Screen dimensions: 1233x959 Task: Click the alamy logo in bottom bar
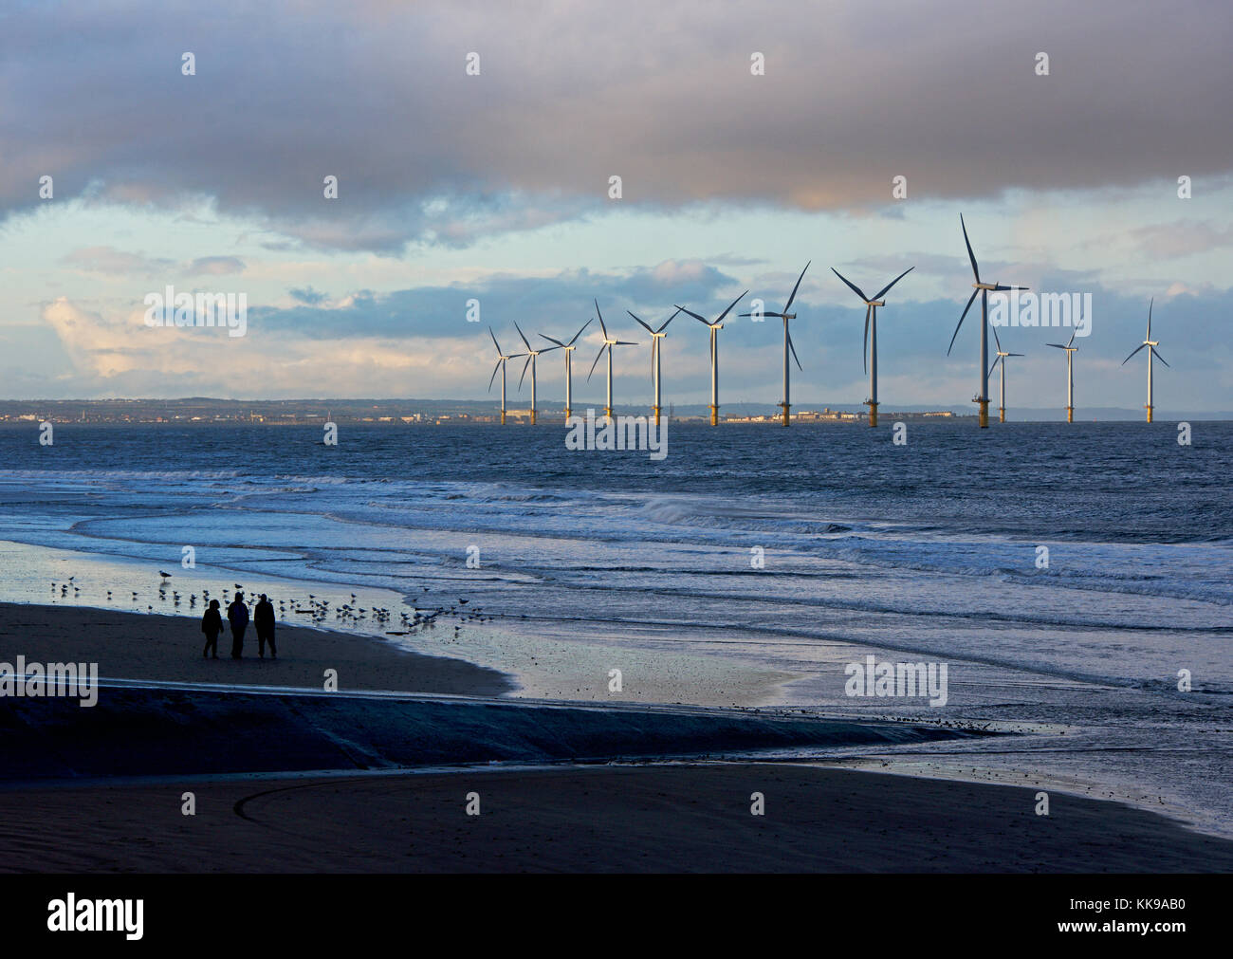pyautogui.click(x=96, y=915)
